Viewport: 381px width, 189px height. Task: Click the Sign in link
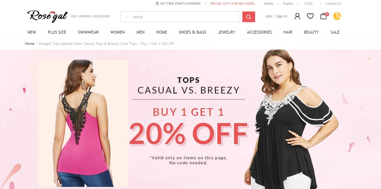pos(282,16)
